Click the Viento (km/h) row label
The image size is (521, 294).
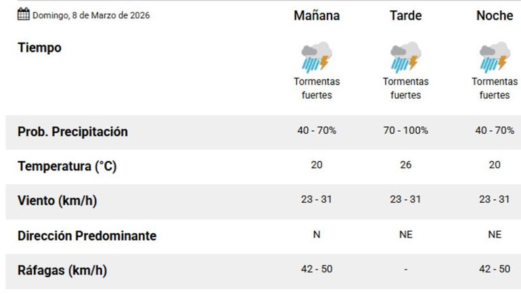[62, 201]
